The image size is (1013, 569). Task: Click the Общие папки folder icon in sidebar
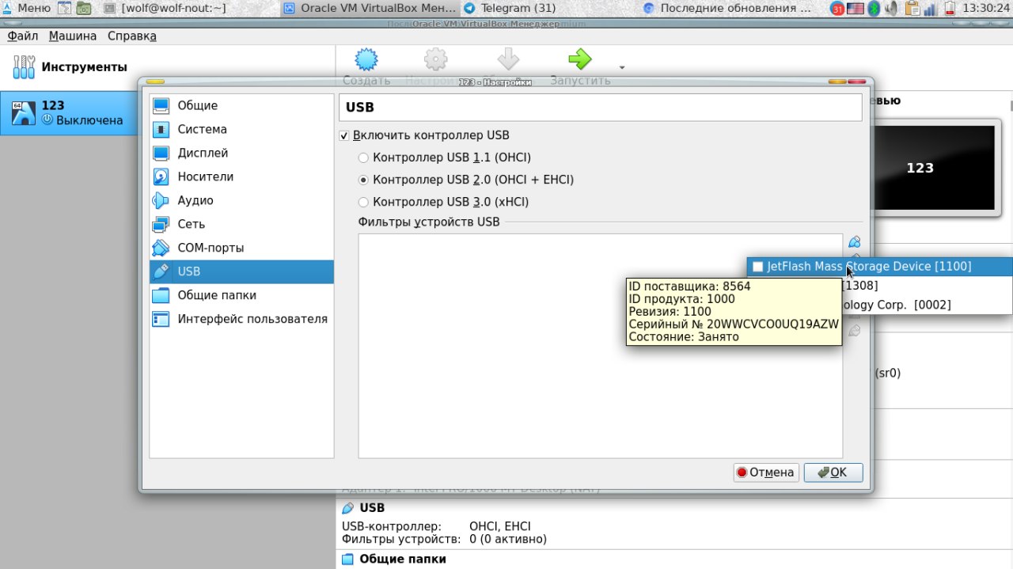(161, 295)
